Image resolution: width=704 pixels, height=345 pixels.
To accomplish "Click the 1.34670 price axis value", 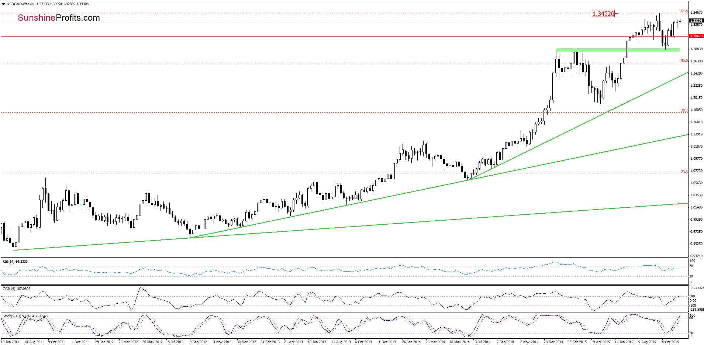I will point(697,13).
